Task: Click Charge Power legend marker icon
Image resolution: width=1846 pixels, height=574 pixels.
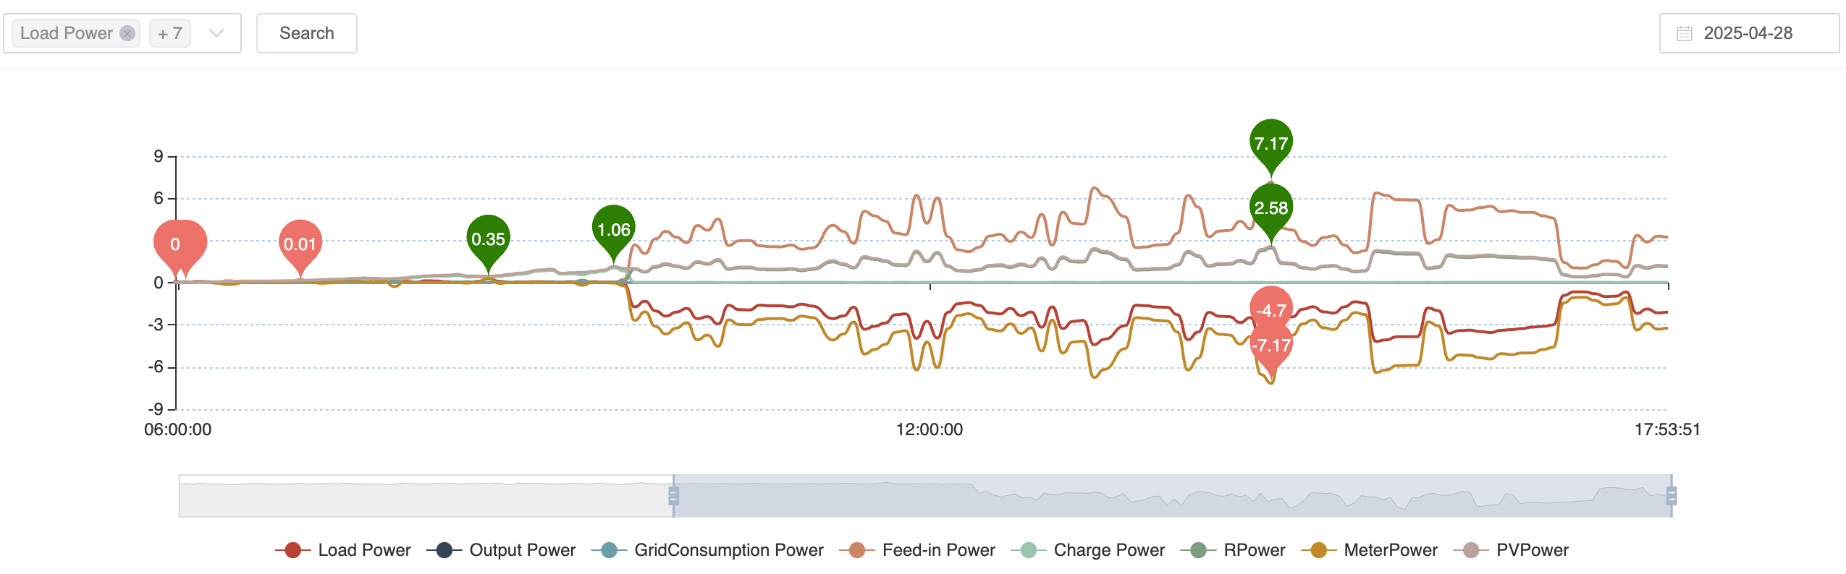Action: click(1029, 550)
